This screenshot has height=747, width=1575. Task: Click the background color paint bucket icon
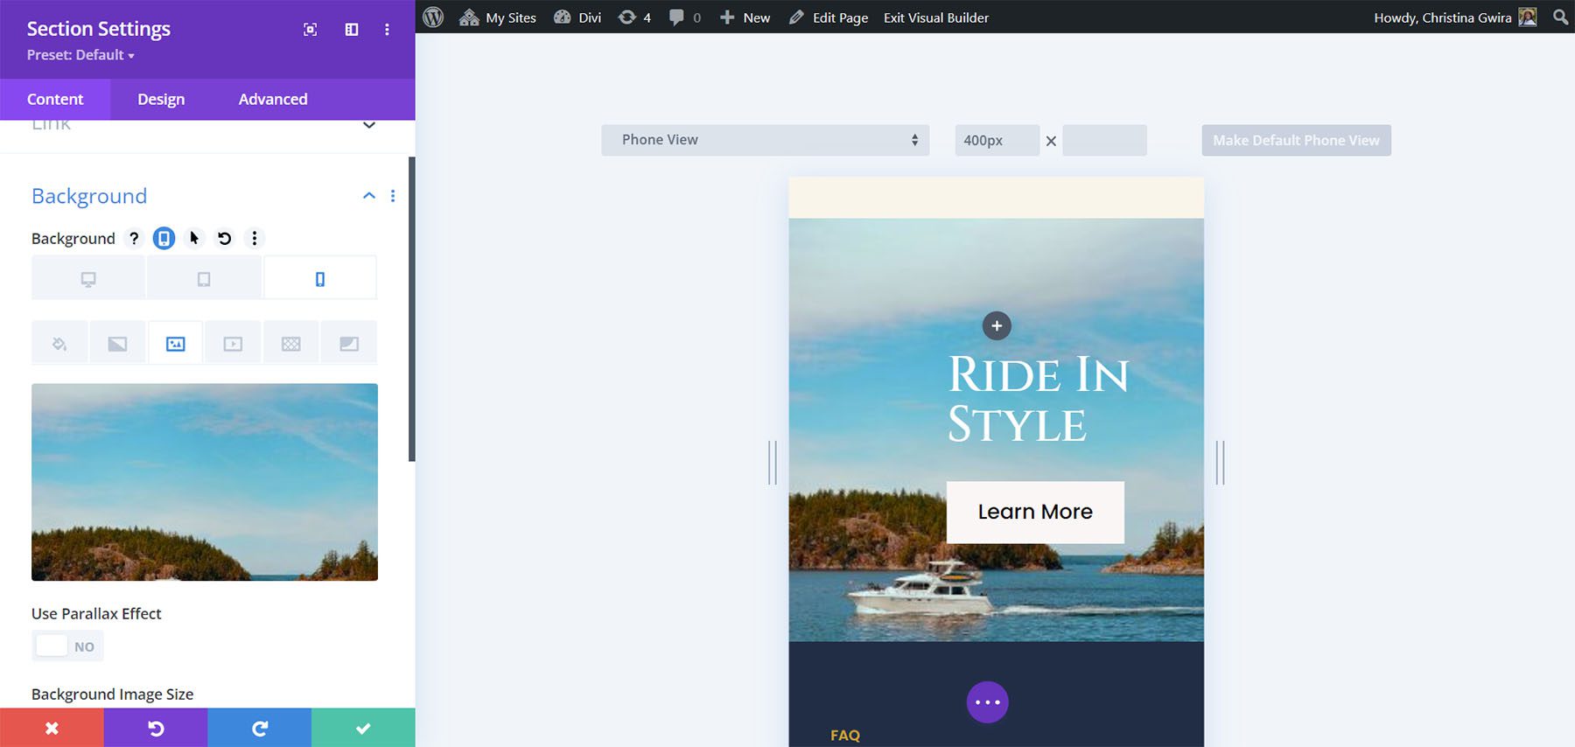pos(59,344)
